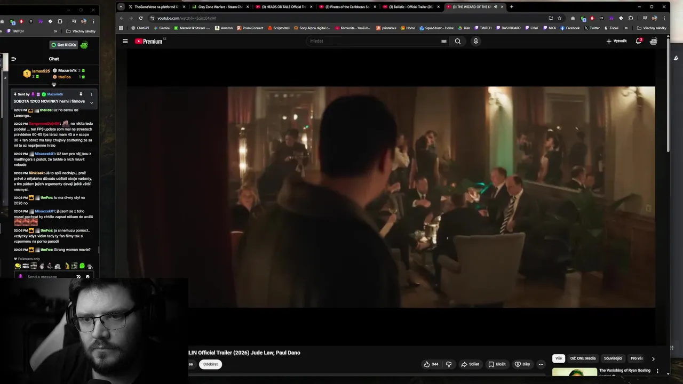Expand the pinned message chevron
Screen dimensions: 683x384
[x=91, y=102]
